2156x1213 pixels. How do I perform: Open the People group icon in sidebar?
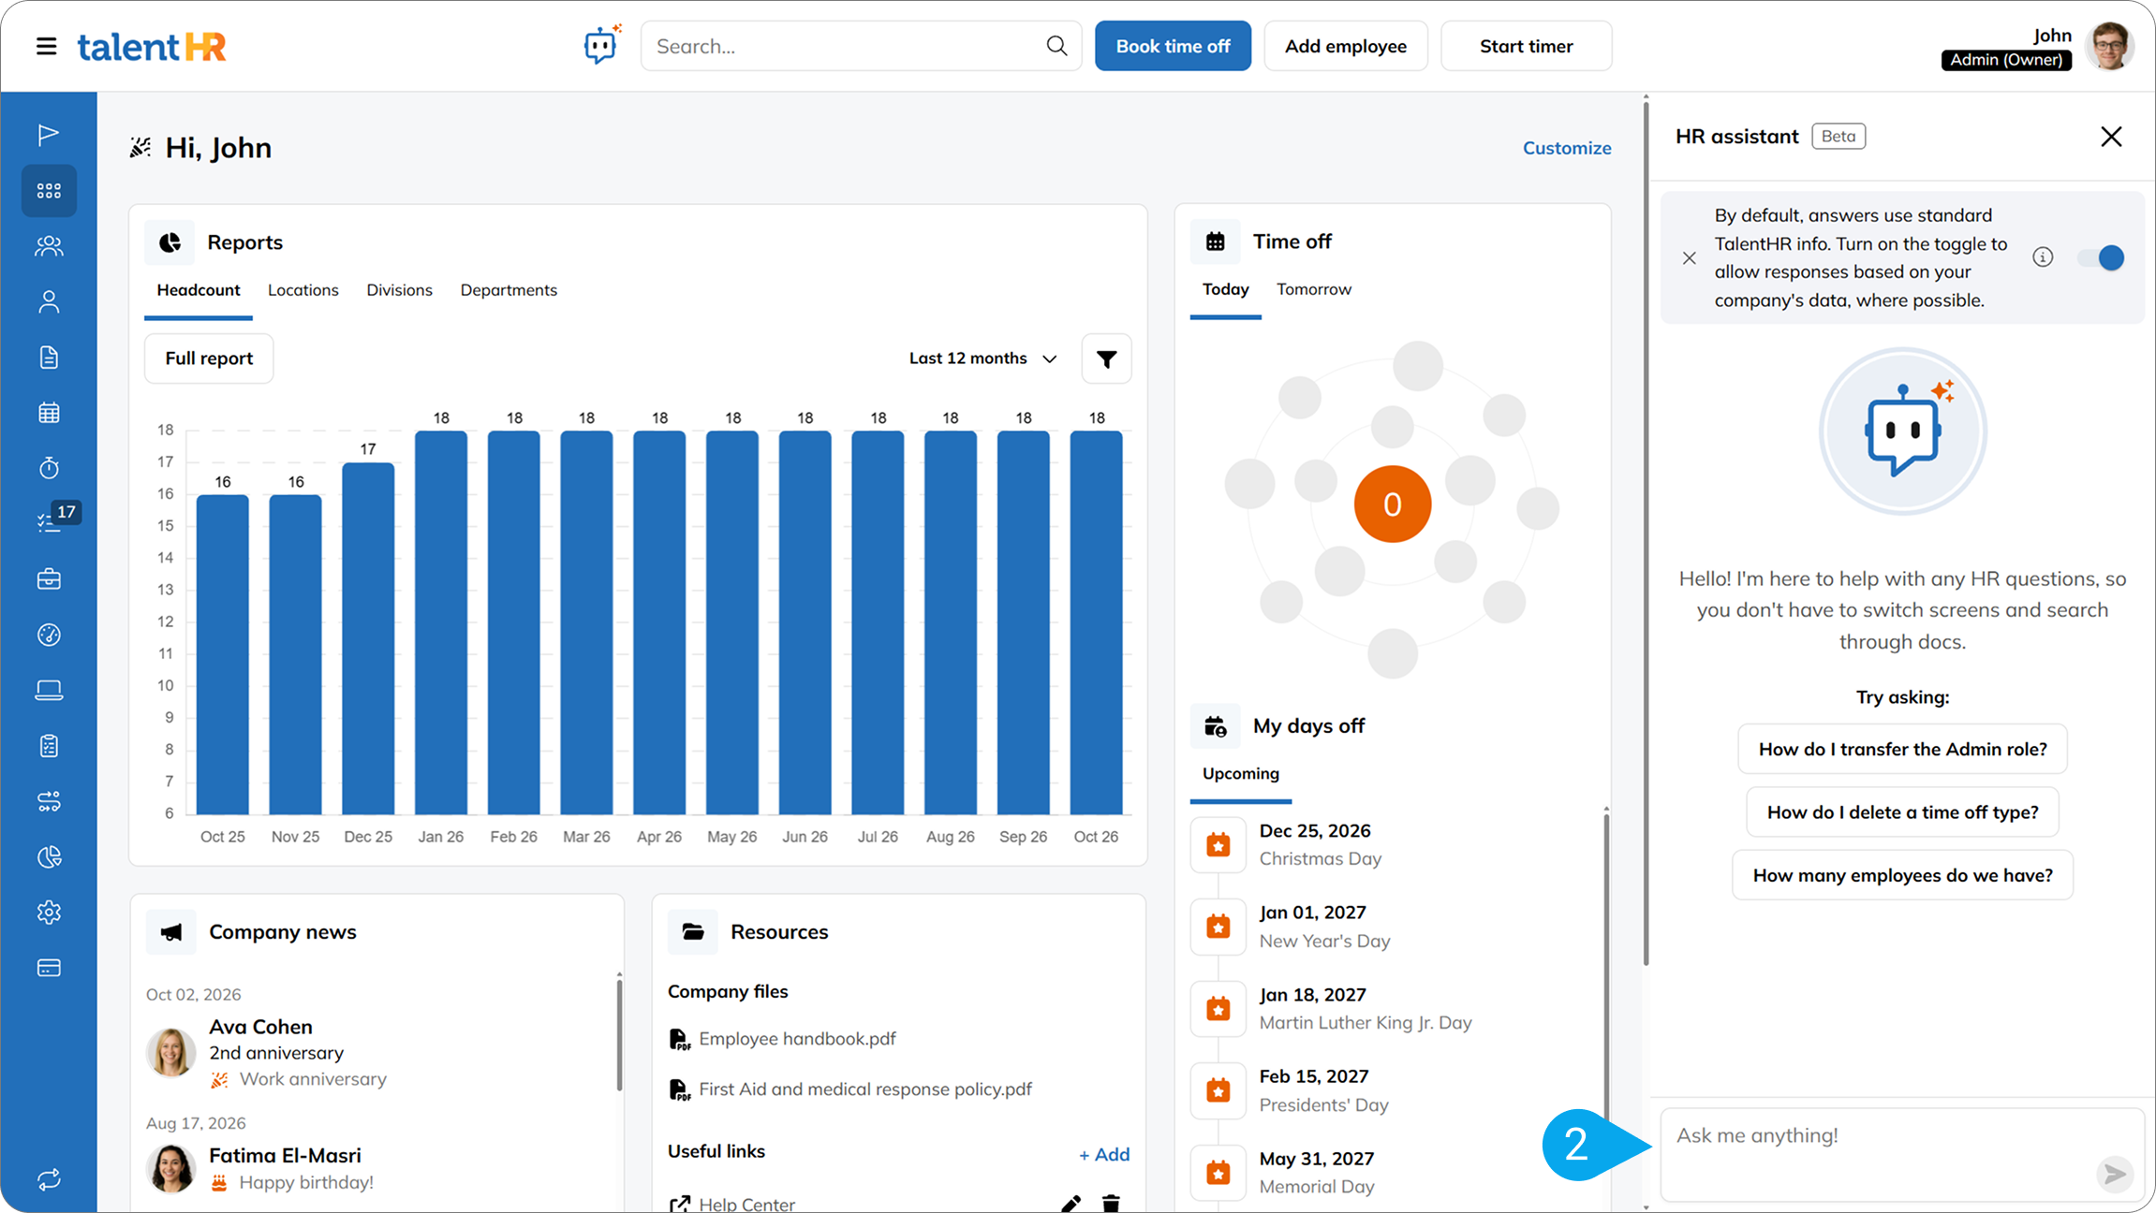pos(49,246)
